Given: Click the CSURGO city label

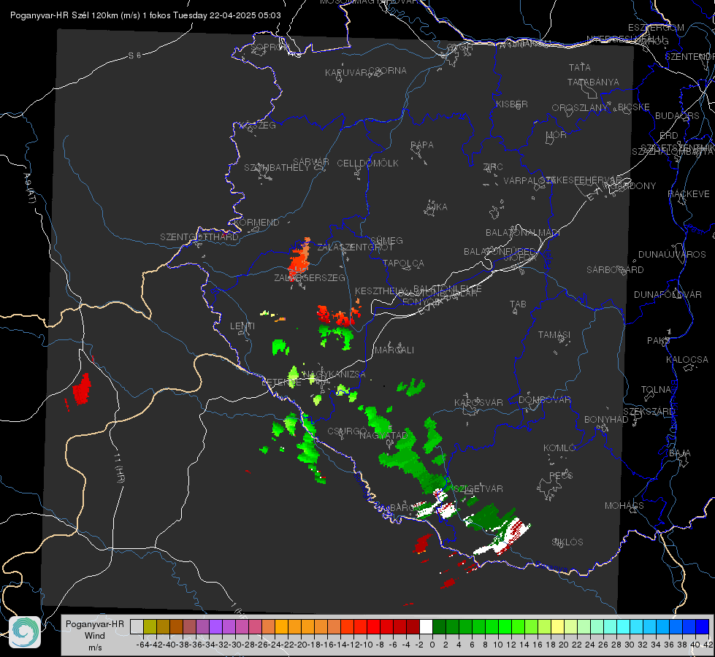Looking at the screenshot, I should point(347,431).
